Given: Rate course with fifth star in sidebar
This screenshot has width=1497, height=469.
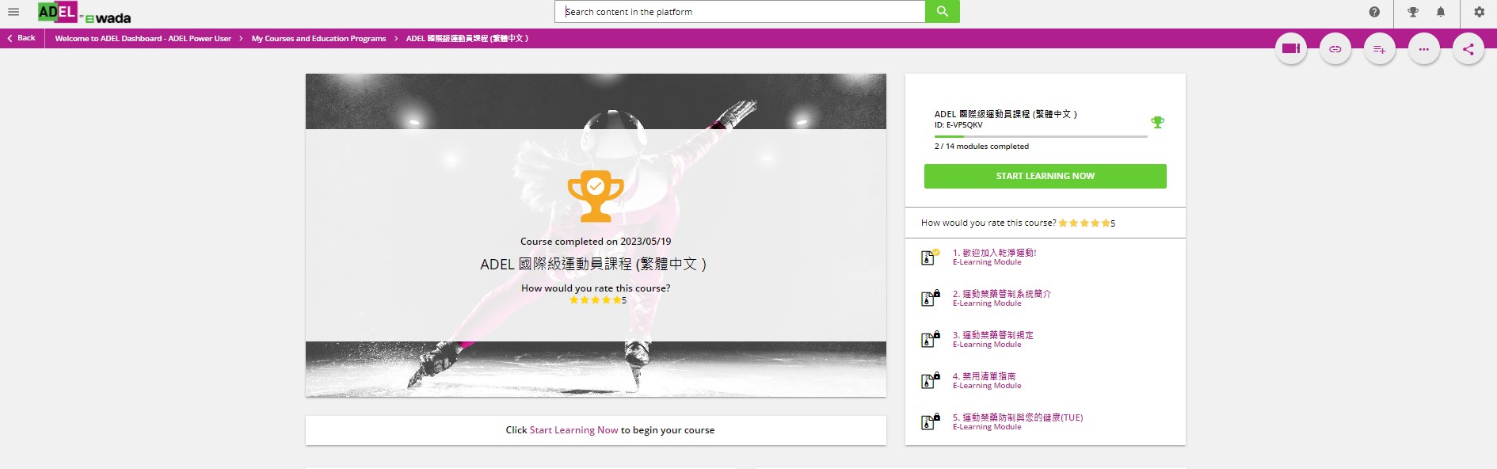Looking at the screenshot, I should coord(1106,223).
